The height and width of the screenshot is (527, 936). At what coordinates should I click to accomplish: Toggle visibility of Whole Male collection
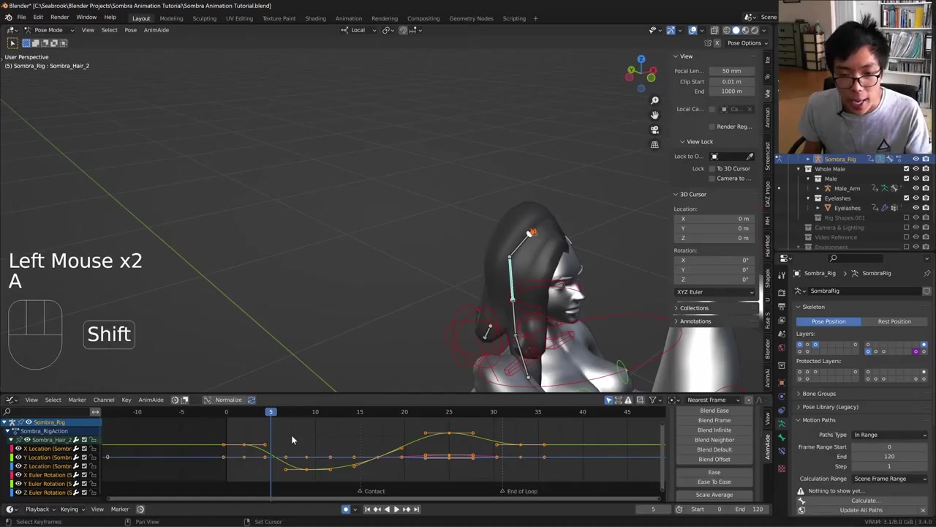click(916, 169)
